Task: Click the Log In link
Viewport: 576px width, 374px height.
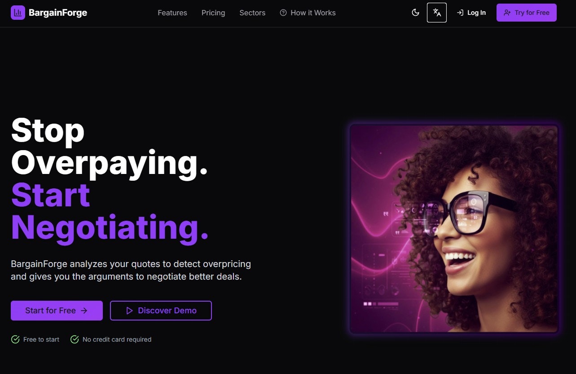Action: pos(471,13)
